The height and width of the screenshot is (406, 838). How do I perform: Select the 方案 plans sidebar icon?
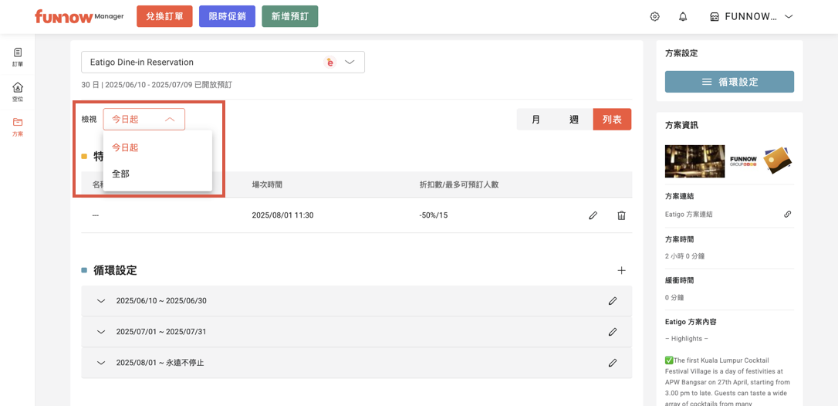click(x=18, y=126)
